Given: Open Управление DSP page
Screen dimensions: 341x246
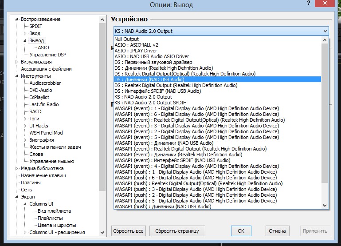Looking at the screenshot, I should (48, 55).
